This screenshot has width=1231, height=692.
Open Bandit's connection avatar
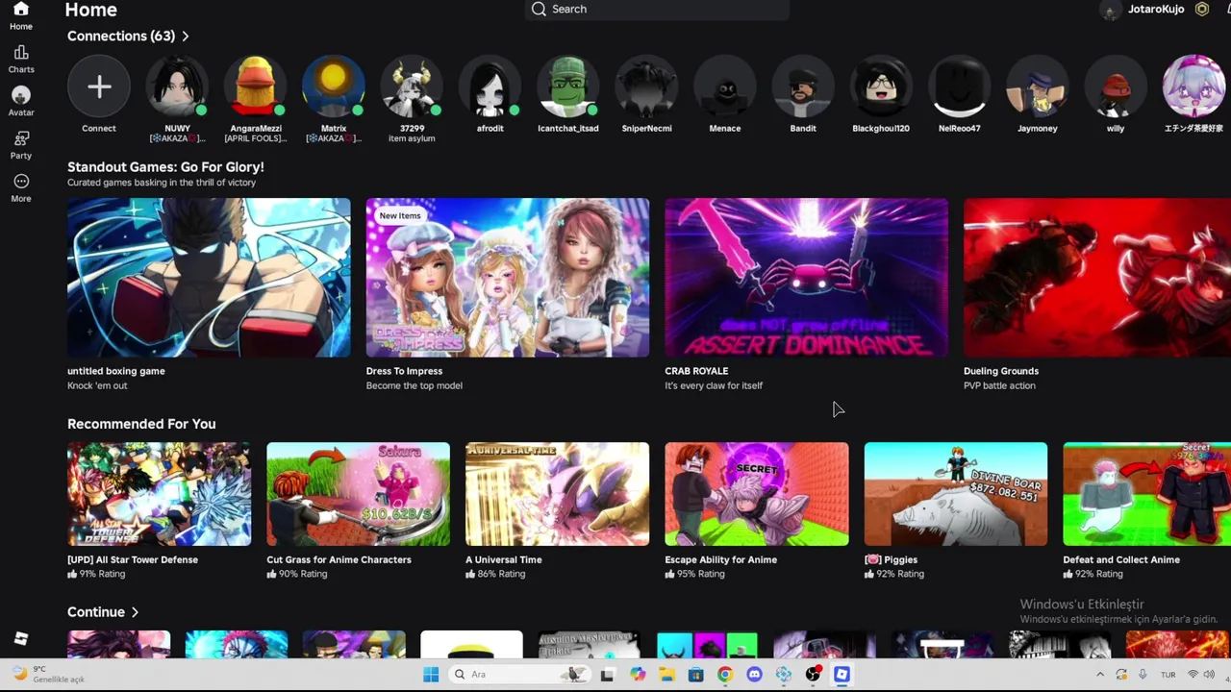803,86
